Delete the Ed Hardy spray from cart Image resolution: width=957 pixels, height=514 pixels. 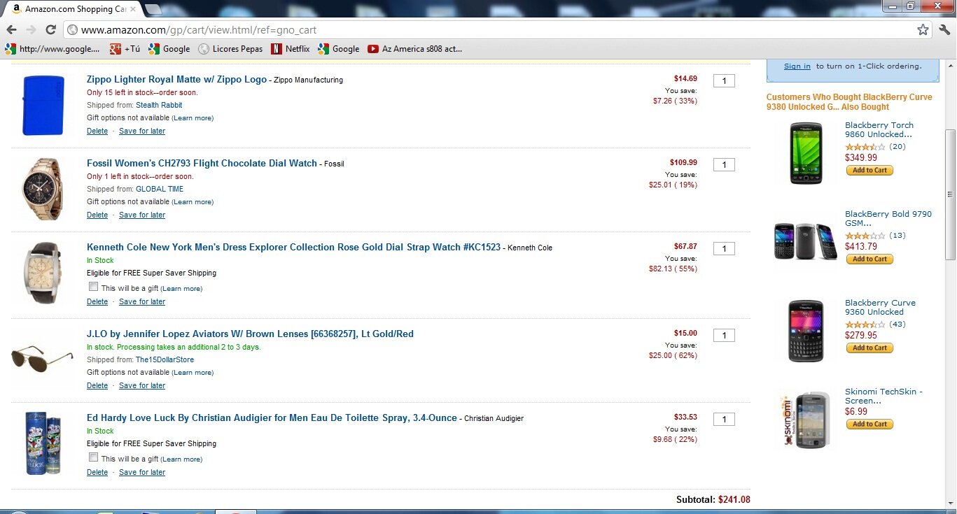click(97, 472)
